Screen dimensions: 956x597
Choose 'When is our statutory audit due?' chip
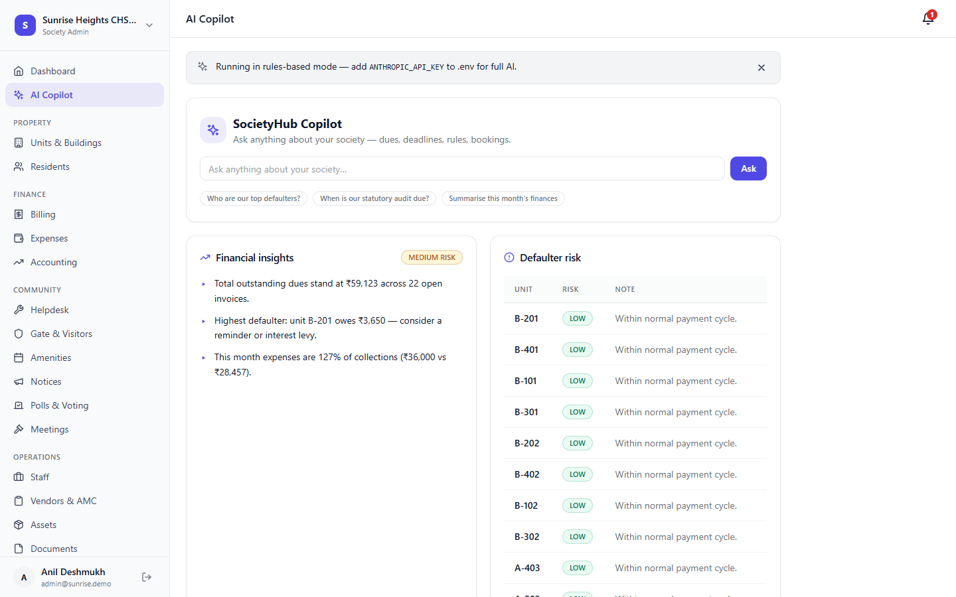pos(374,198)
